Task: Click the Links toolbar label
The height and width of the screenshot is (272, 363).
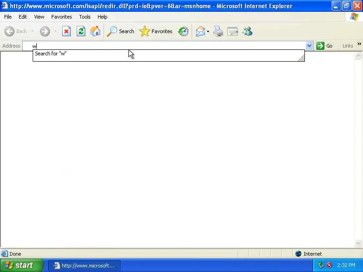Action: click(x=348, y=46)
